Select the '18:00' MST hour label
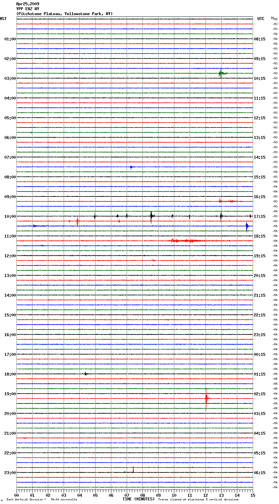Image resolution: width=279 pixels, height=504 pixels. tap(10, 374)
